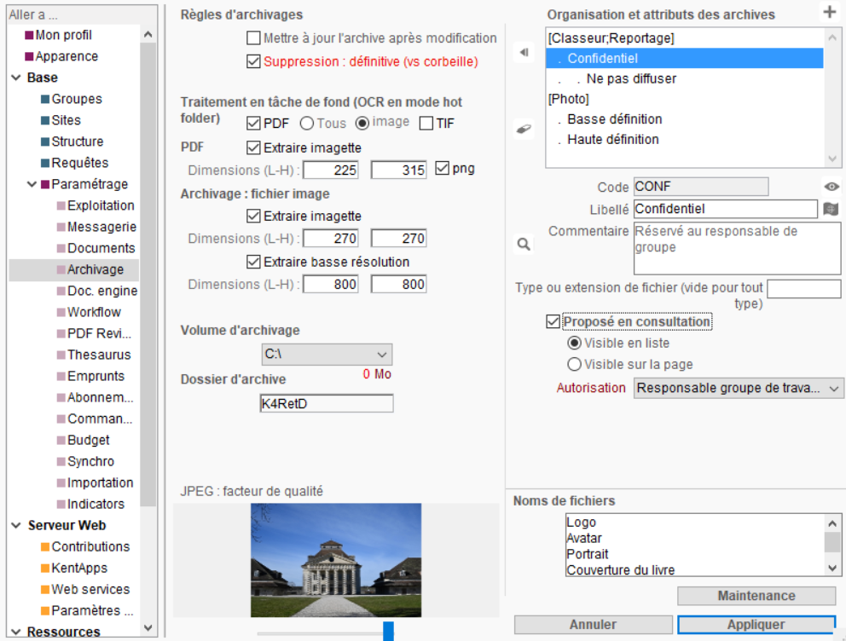846x641 pixels.
Task: Click the Dossier d'archive K4RetD field
Action: tap(327, 403)
